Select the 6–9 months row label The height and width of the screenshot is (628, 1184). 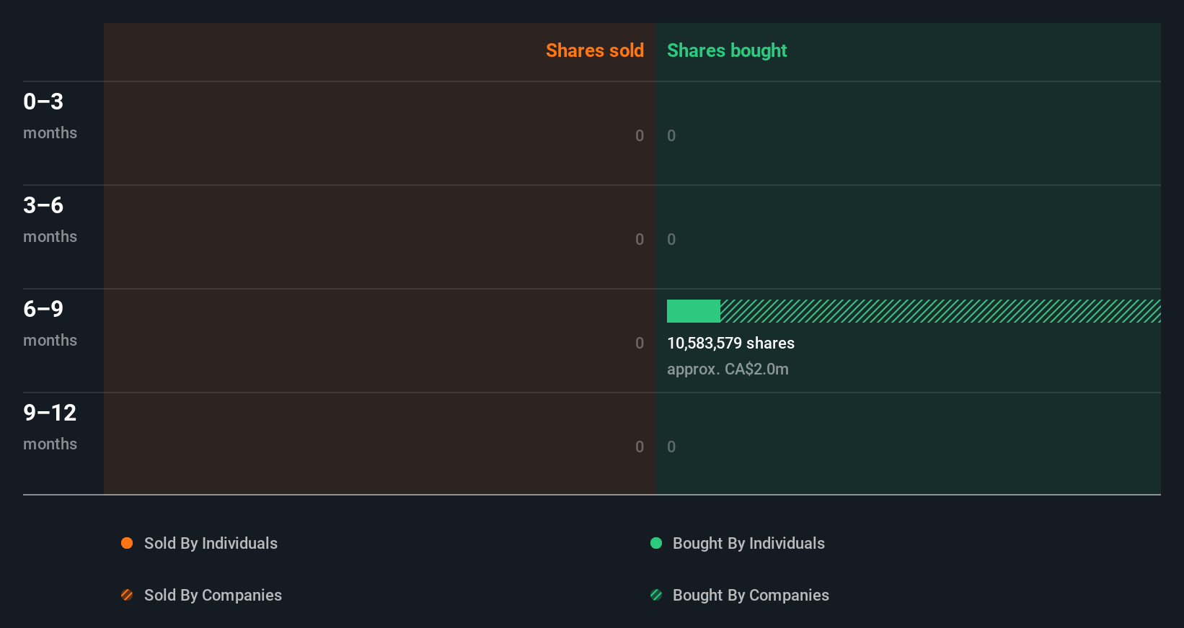50,323
